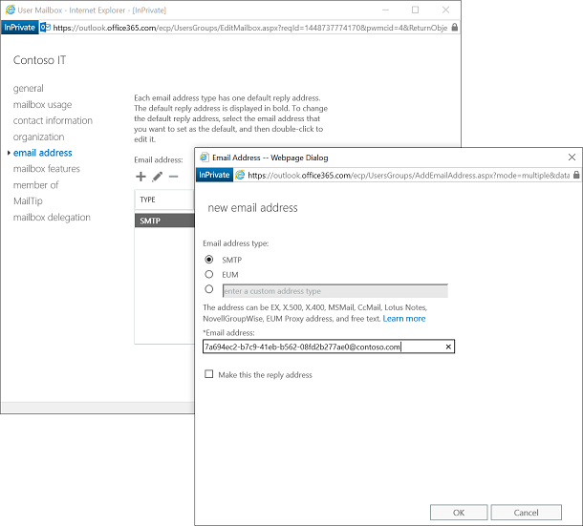Open the general section
583x526 pixels.
(x=29, y=89)
